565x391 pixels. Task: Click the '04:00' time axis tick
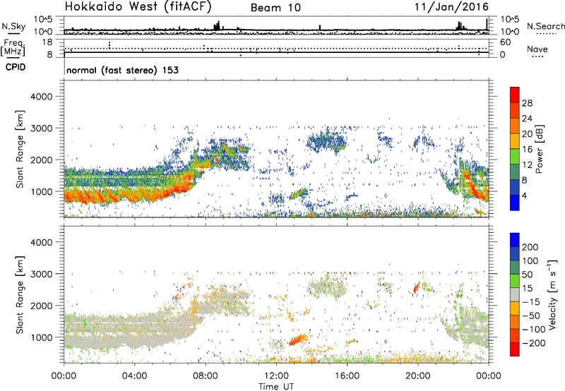(134, 376)
